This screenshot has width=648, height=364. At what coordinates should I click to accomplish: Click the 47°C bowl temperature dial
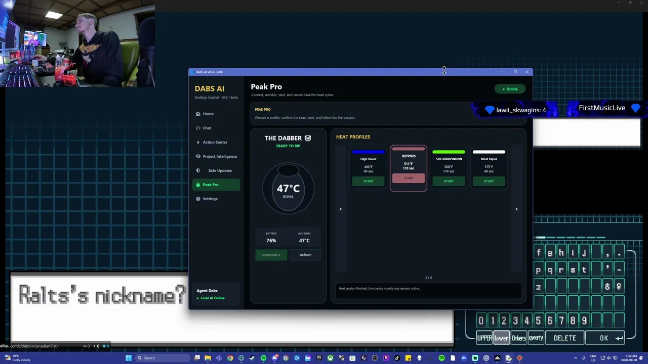pos(288,189)
